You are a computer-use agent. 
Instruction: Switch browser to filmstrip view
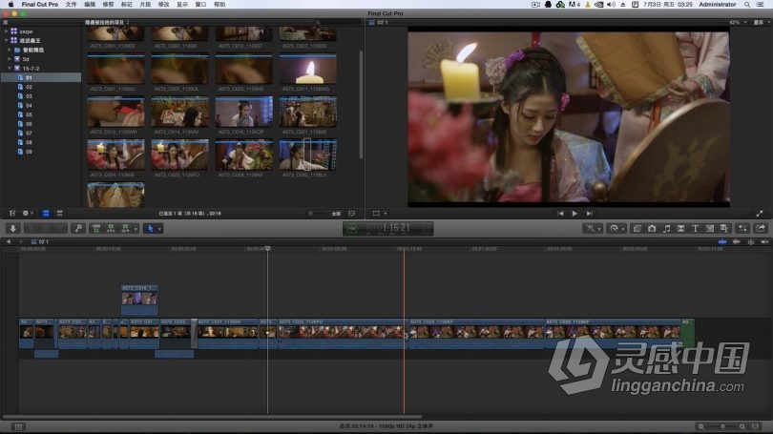46,214
